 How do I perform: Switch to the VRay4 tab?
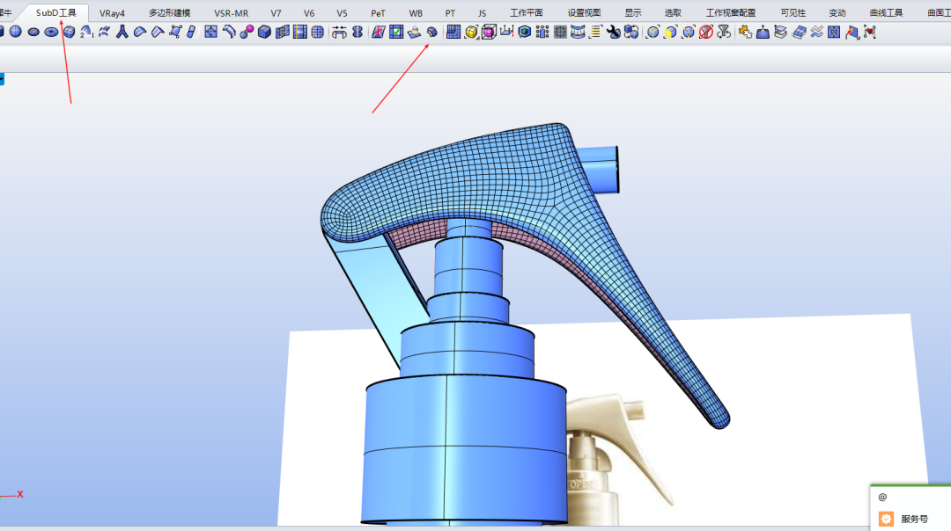[x=112, y=12]
